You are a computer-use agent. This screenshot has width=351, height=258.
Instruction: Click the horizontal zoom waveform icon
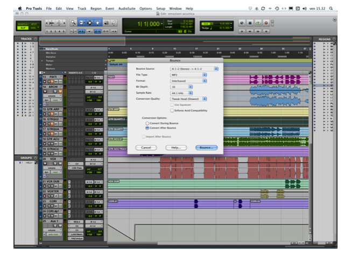52,23
